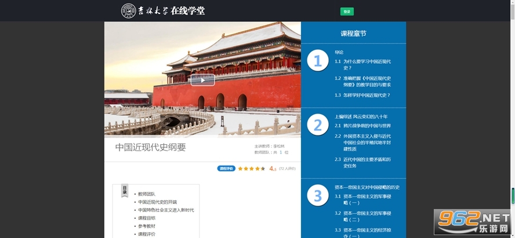Image resolution: width=515 pixels, height=238 pixels.
Task: Open lesson 2.1 鸦片战争前的中国与世界
Action: [363, 126]
